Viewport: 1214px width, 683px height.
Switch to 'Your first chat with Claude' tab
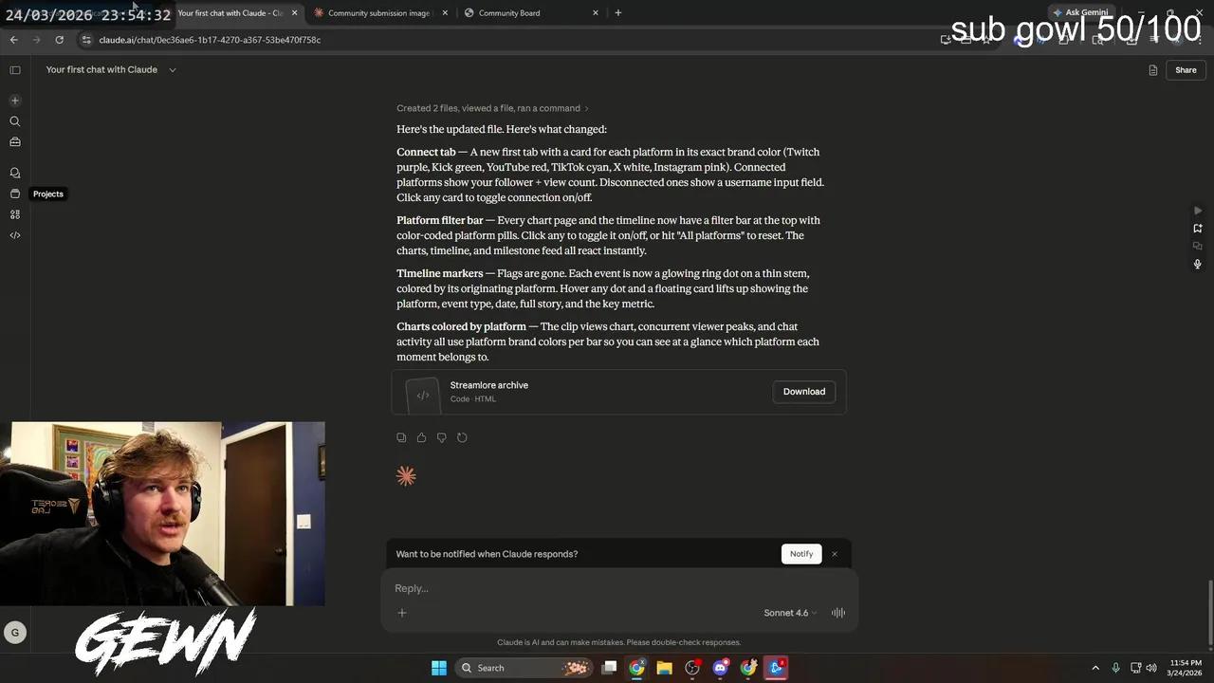coord(229,13)
